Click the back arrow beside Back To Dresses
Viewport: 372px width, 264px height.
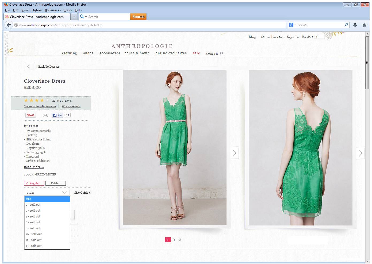pos(30,67)
